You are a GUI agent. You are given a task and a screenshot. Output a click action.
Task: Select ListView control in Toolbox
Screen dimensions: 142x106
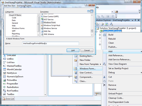[9, 62]
